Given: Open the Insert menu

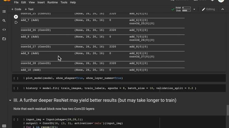Looking at the screenshot, I should (41, 2).
